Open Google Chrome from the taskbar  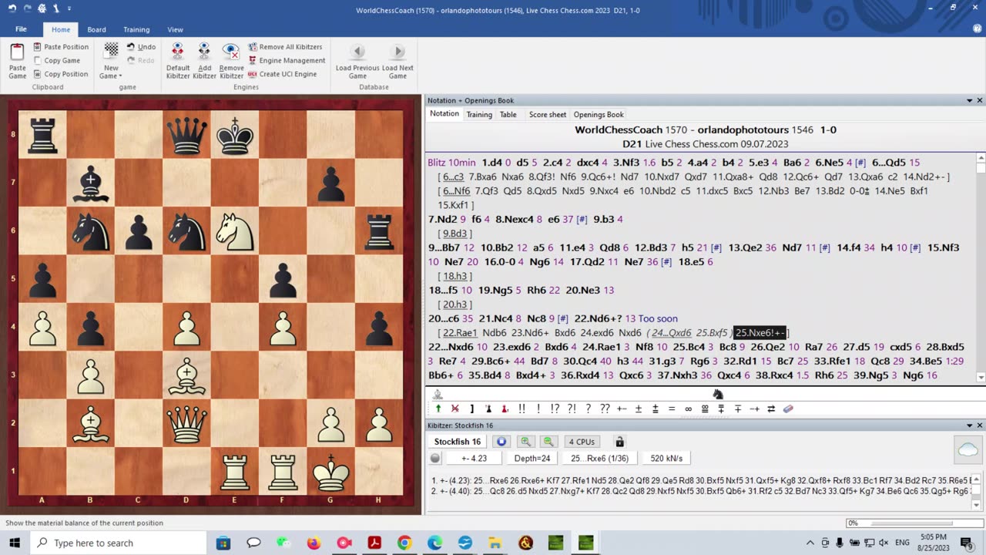404,543
